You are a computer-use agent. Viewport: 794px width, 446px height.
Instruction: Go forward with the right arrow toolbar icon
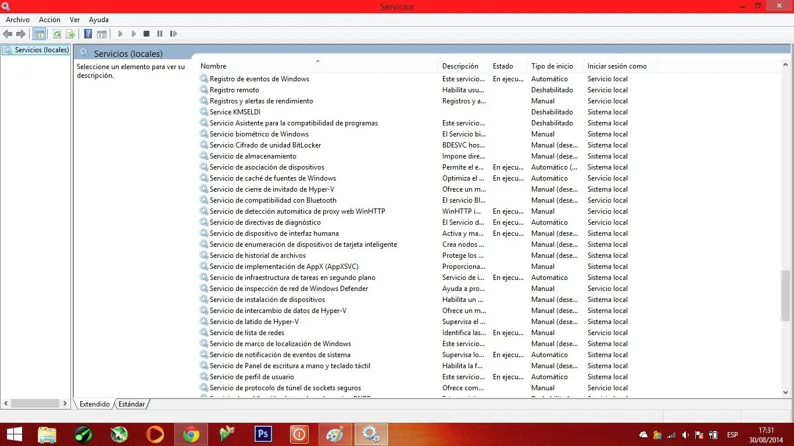click(21, 34)
